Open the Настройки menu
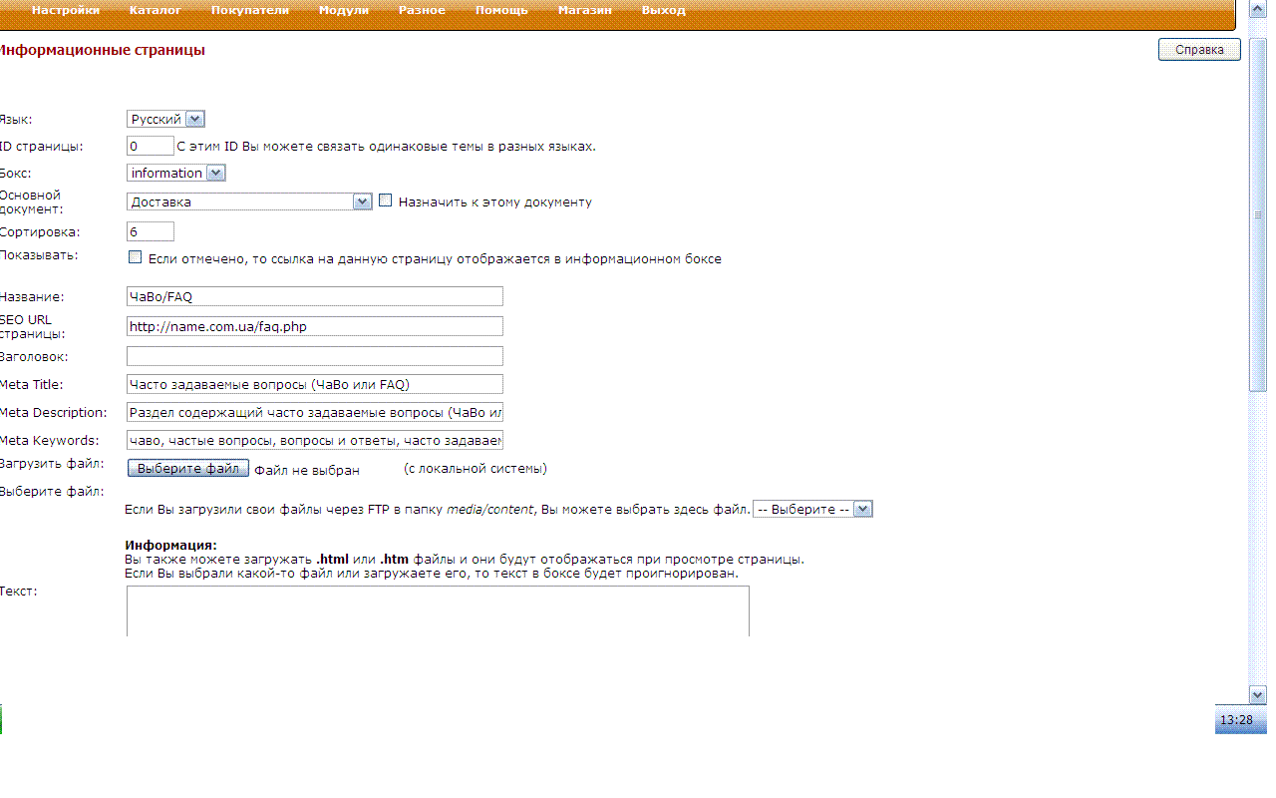Viewport: 1276px width, 798px height. 66,10
